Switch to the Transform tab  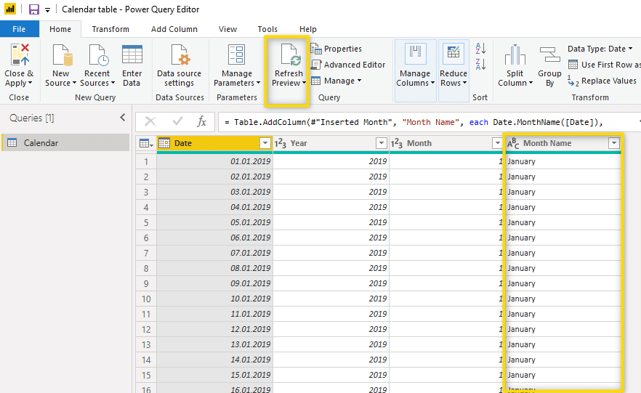[x=110, y=29]
